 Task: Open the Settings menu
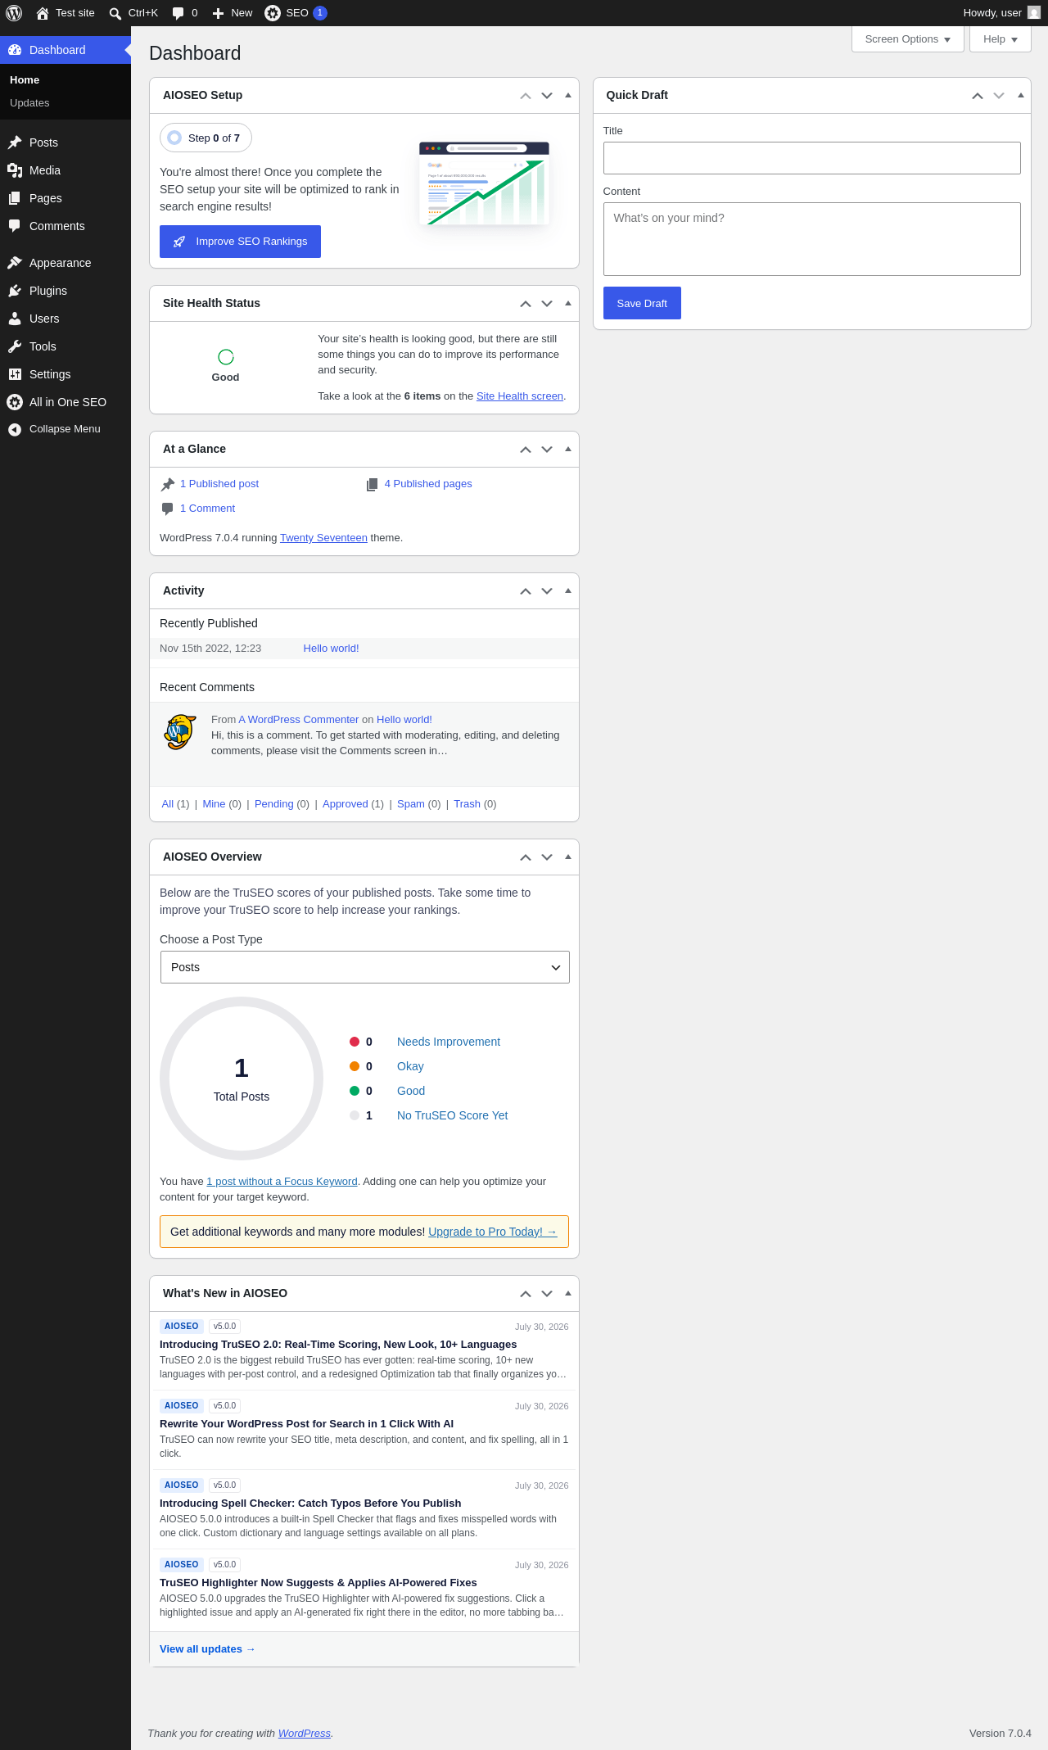[x=65, y=374]
